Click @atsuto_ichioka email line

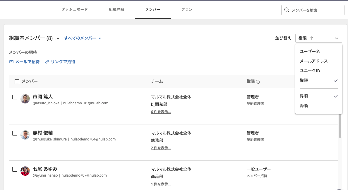tap(71, 103)
